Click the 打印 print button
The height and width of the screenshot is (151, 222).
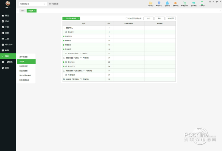click(148, 18)
